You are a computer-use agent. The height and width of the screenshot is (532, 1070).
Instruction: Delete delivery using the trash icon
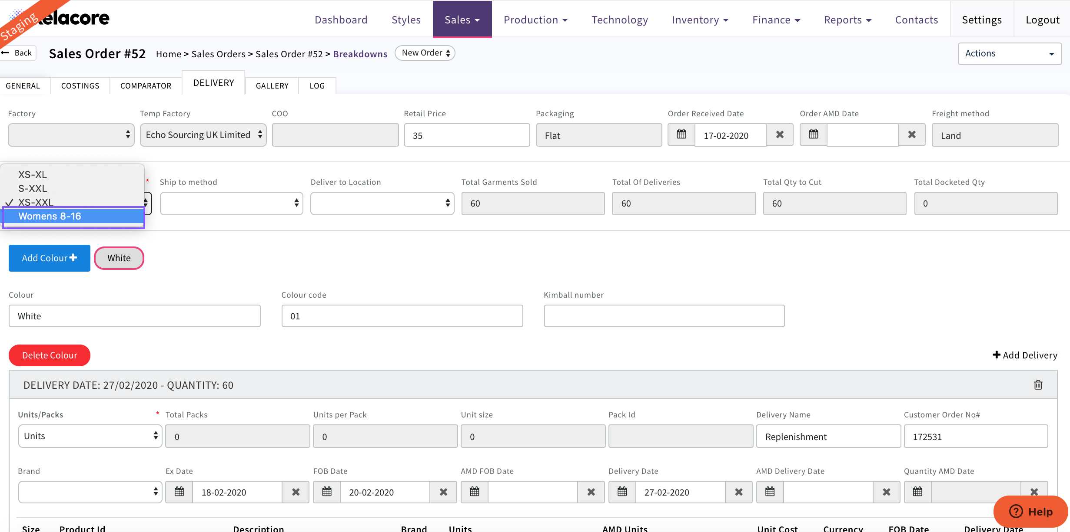1038,385
